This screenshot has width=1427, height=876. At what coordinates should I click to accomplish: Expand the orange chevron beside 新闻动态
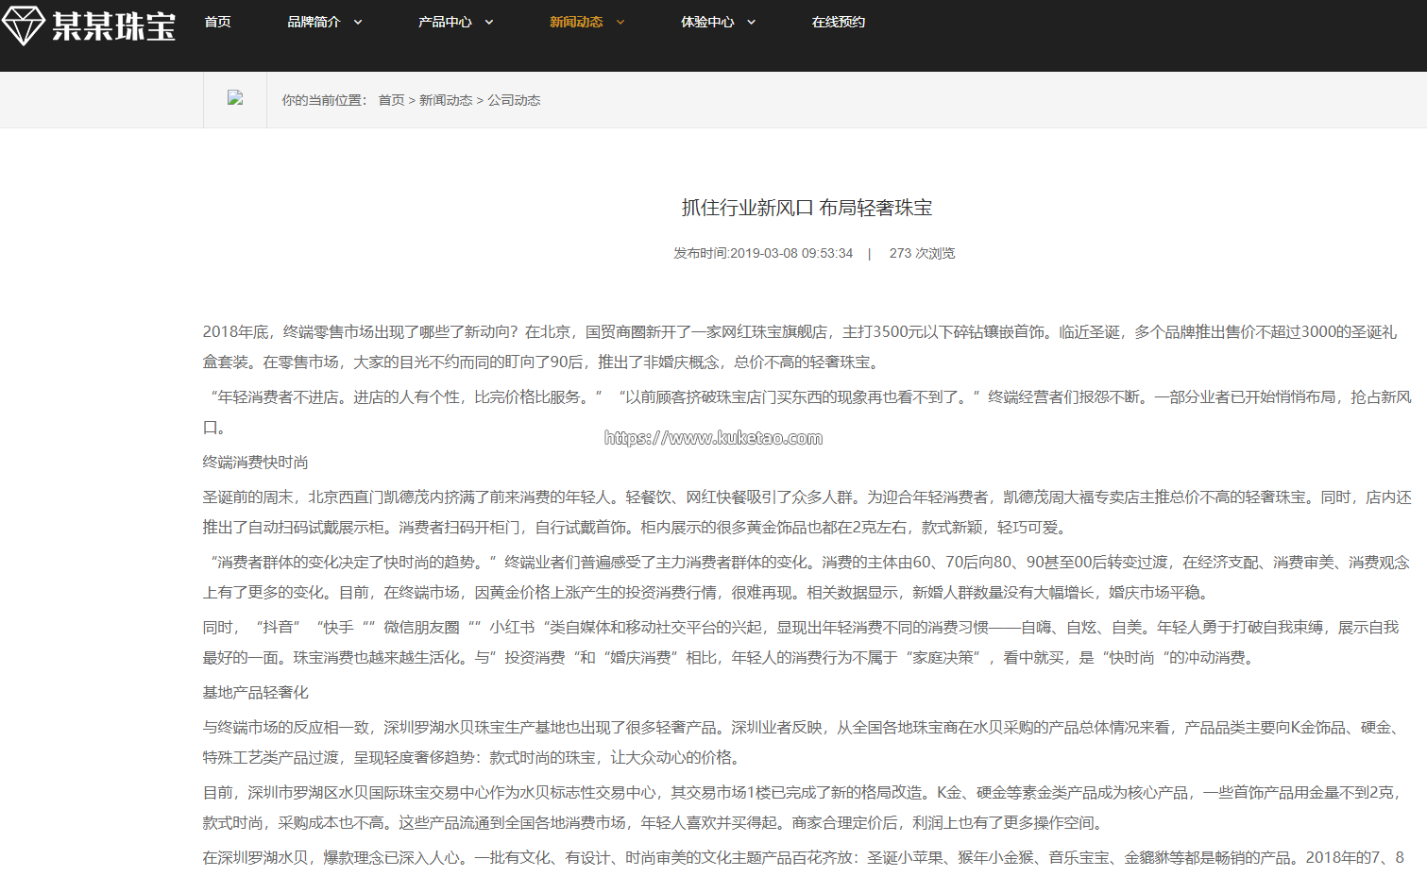[620, 23]
